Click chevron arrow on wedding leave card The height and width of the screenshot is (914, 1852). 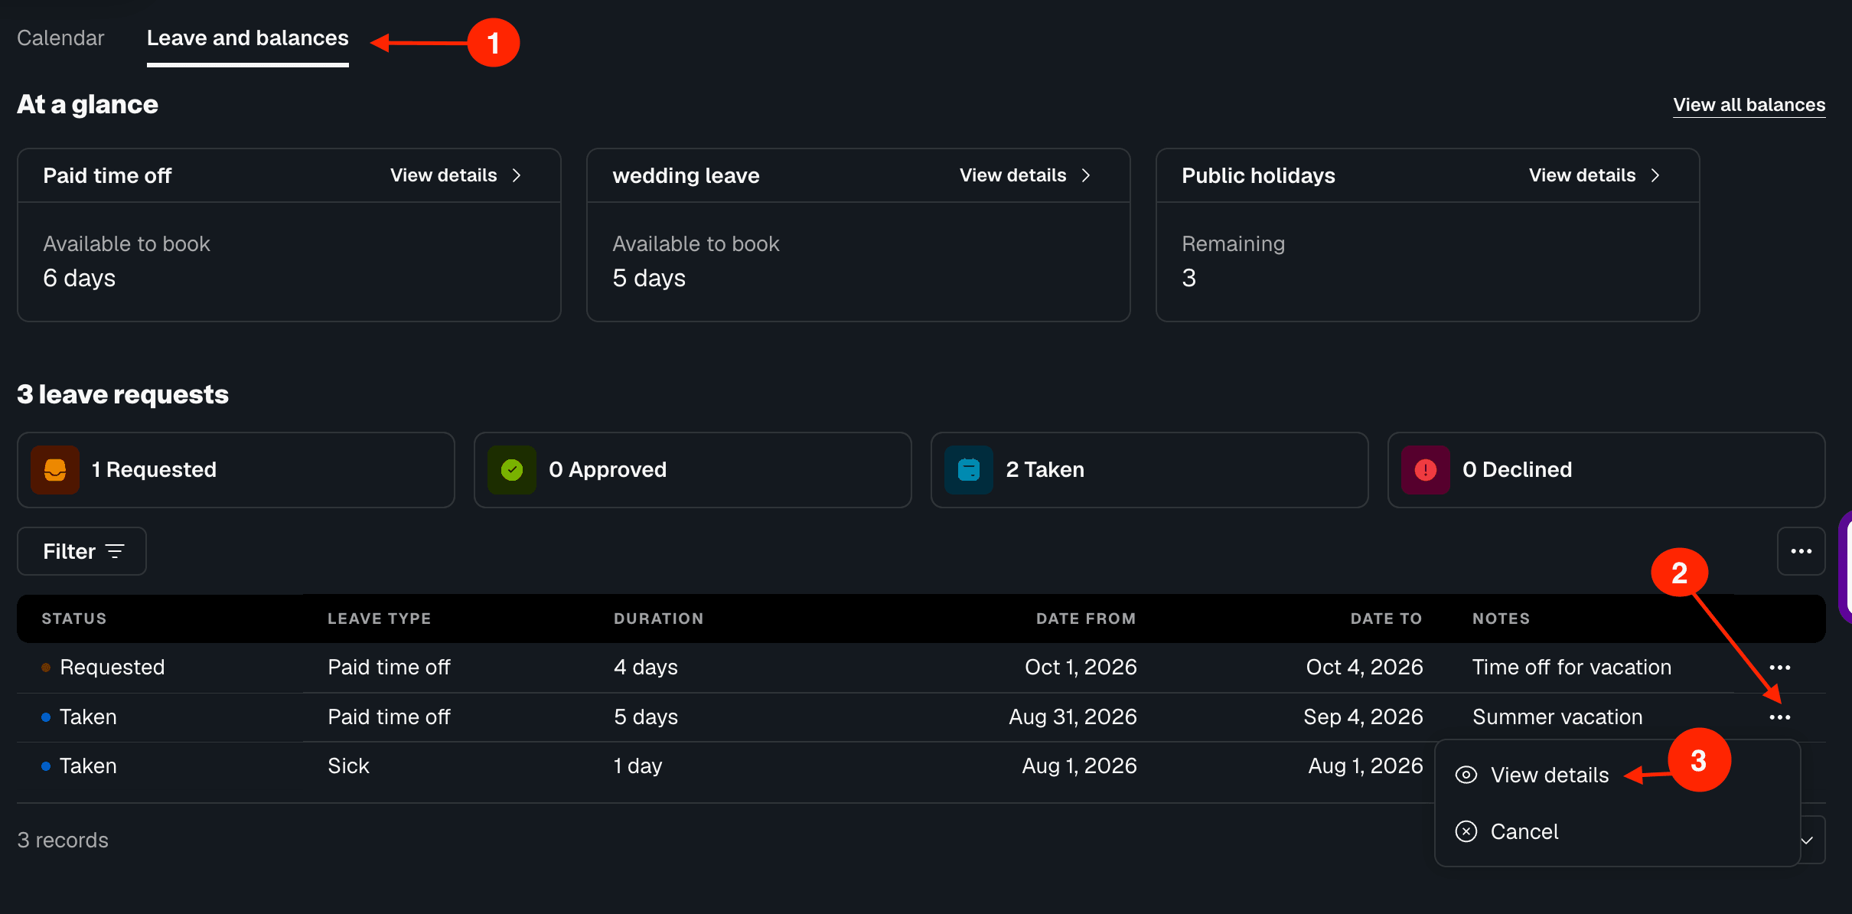coord(1086,175)
